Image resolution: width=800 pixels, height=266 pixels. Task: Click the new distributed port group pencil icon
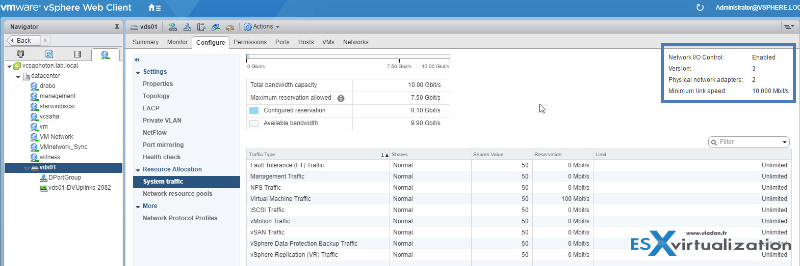tap(230, 27)
